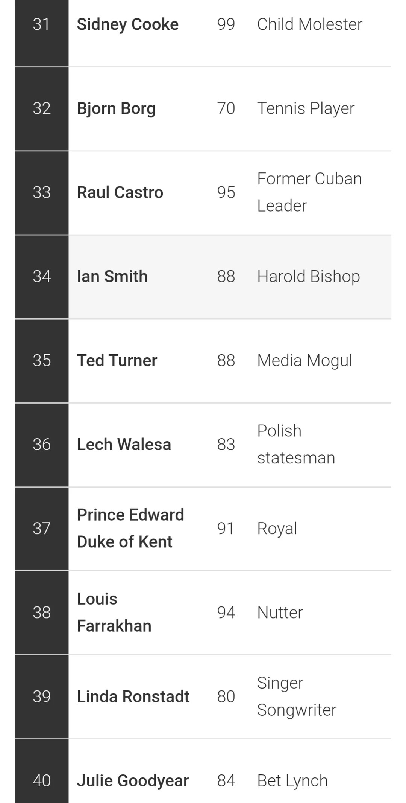Select Bjorn Borg in the list
The height and width of the screenshot is (803, 406).
116,109
